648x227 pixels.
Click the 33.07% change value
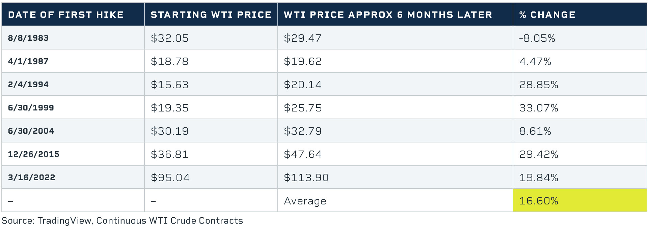pyautogui.click(x=539, y=108)
